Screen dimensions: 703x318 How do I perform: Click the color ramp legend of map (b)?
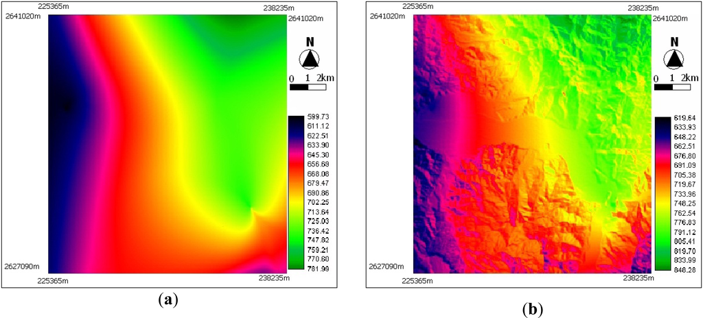(661, 194)
